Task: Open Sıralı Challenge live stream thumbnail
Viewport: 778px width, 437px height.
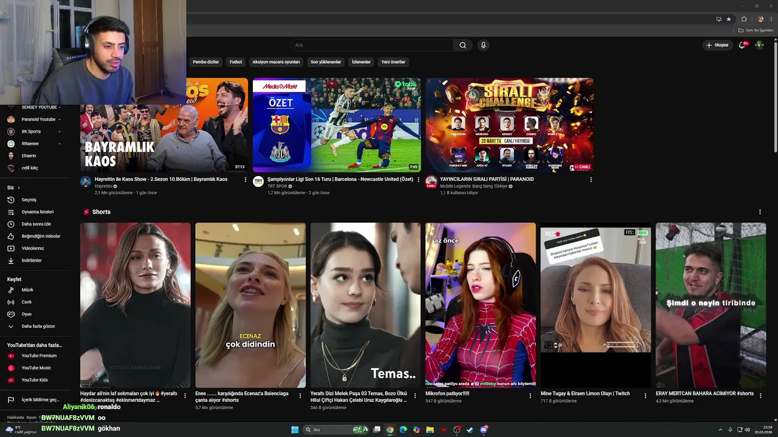Action: (509, 125)
